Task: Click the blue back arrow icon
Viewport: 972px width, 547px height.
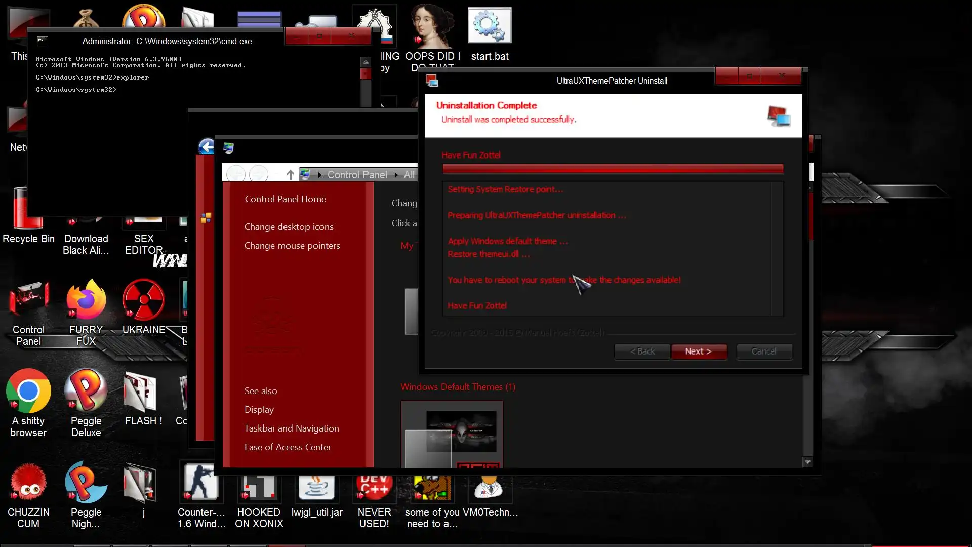Action: 207,147
